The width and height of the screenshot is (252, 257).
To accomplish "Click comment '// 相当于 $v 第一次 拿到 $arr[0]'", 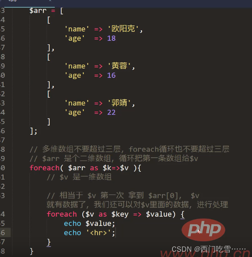I will [123, 196].
